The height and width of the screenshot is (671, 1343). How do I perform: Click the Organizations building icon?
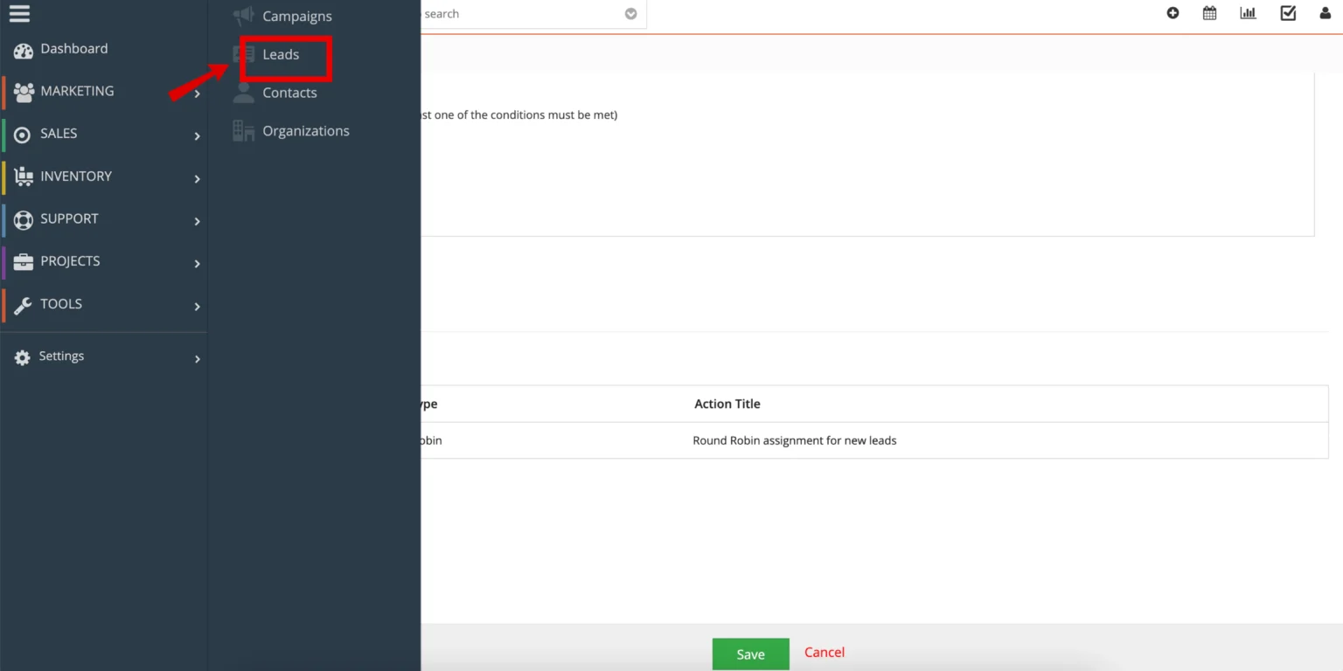point(242,130)
